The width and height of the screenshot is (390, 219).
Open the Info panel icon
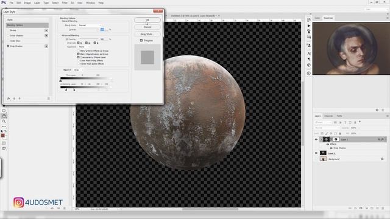click(x=309, y=73)
